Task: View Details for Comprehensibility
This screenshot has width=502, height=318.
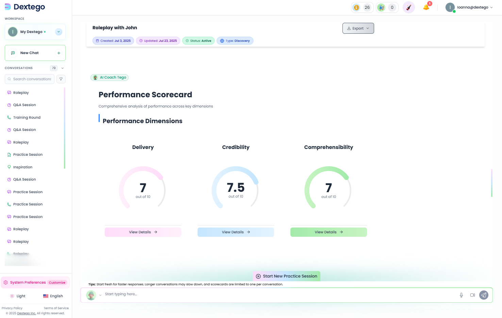Action: point(329,232)
